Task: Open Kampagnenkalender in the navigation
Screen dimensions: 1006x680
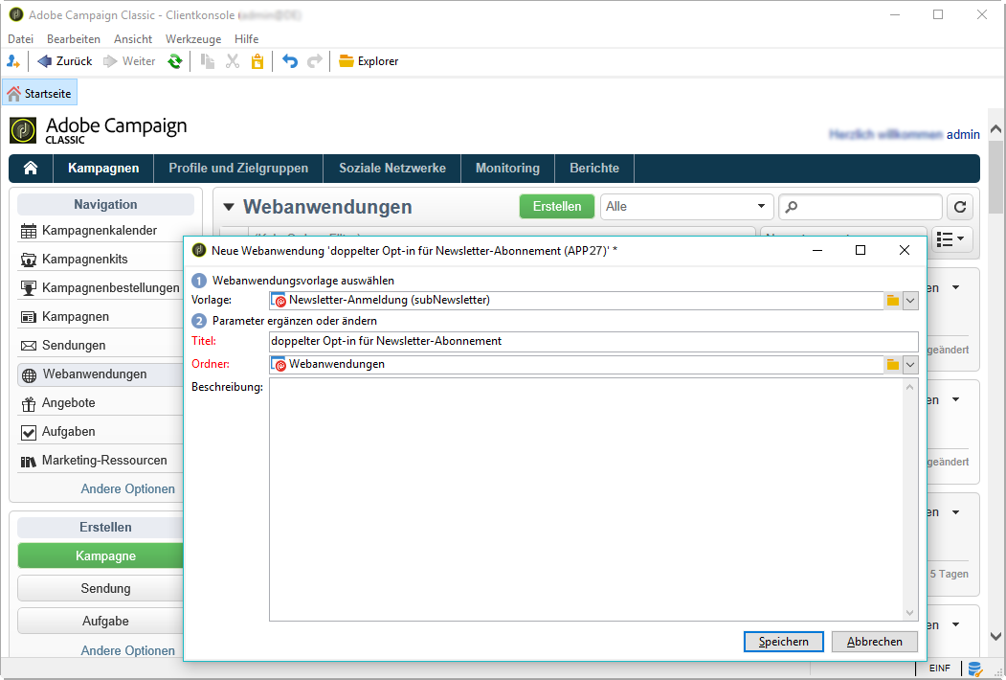Action: click(100, 231)
